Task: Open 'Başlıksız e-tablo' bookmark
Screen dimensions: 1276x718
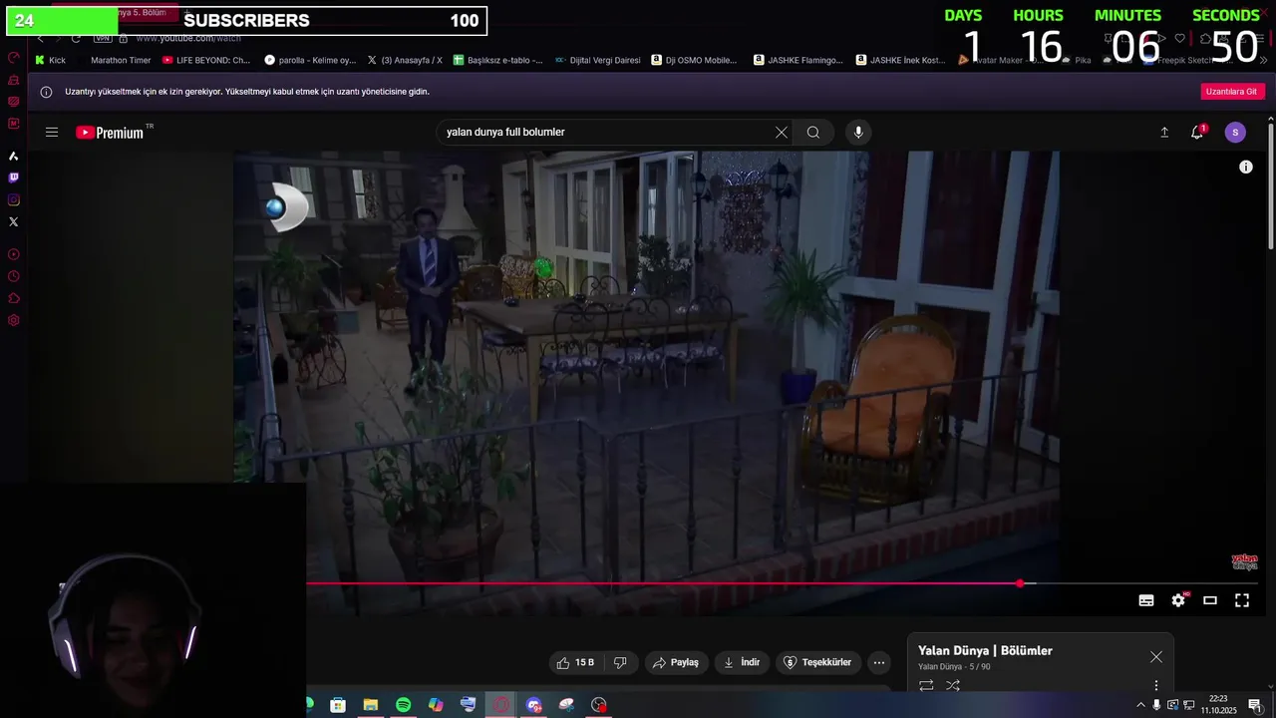Action: point(497,60)
